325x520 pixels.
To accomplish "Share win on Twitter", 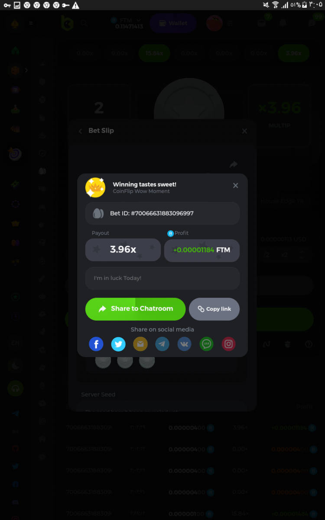I will [x=118, y=344].
